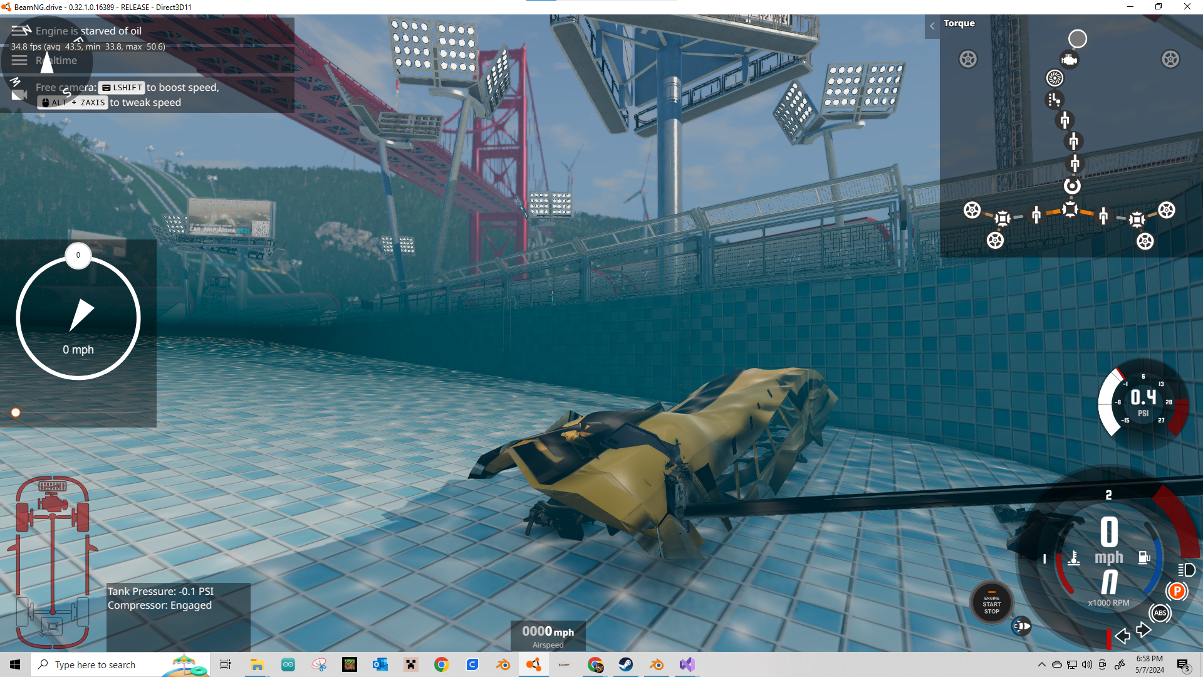Collapse the Torque panel with the chevron
The width and height of the screenshot is (1203, 677).
(932, 26)
